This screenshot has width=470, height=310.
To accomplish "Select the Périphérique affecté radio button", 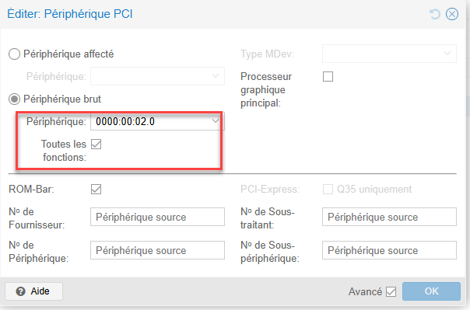I will click(x=14, y=54).
